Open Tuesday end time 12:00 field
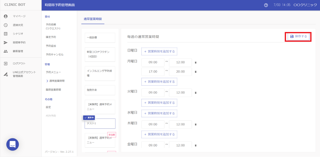 [x=180, y=92]
